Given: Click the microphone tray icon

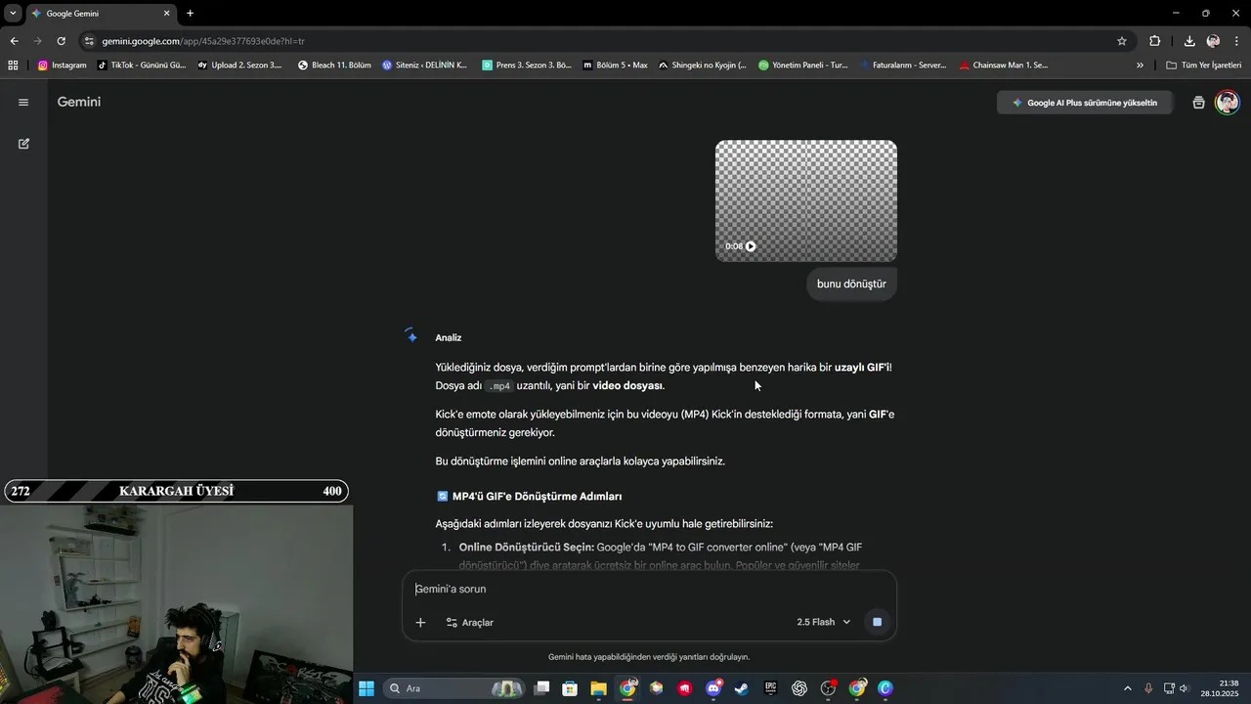Looking at the screenshot, I should coord(1148,688).
